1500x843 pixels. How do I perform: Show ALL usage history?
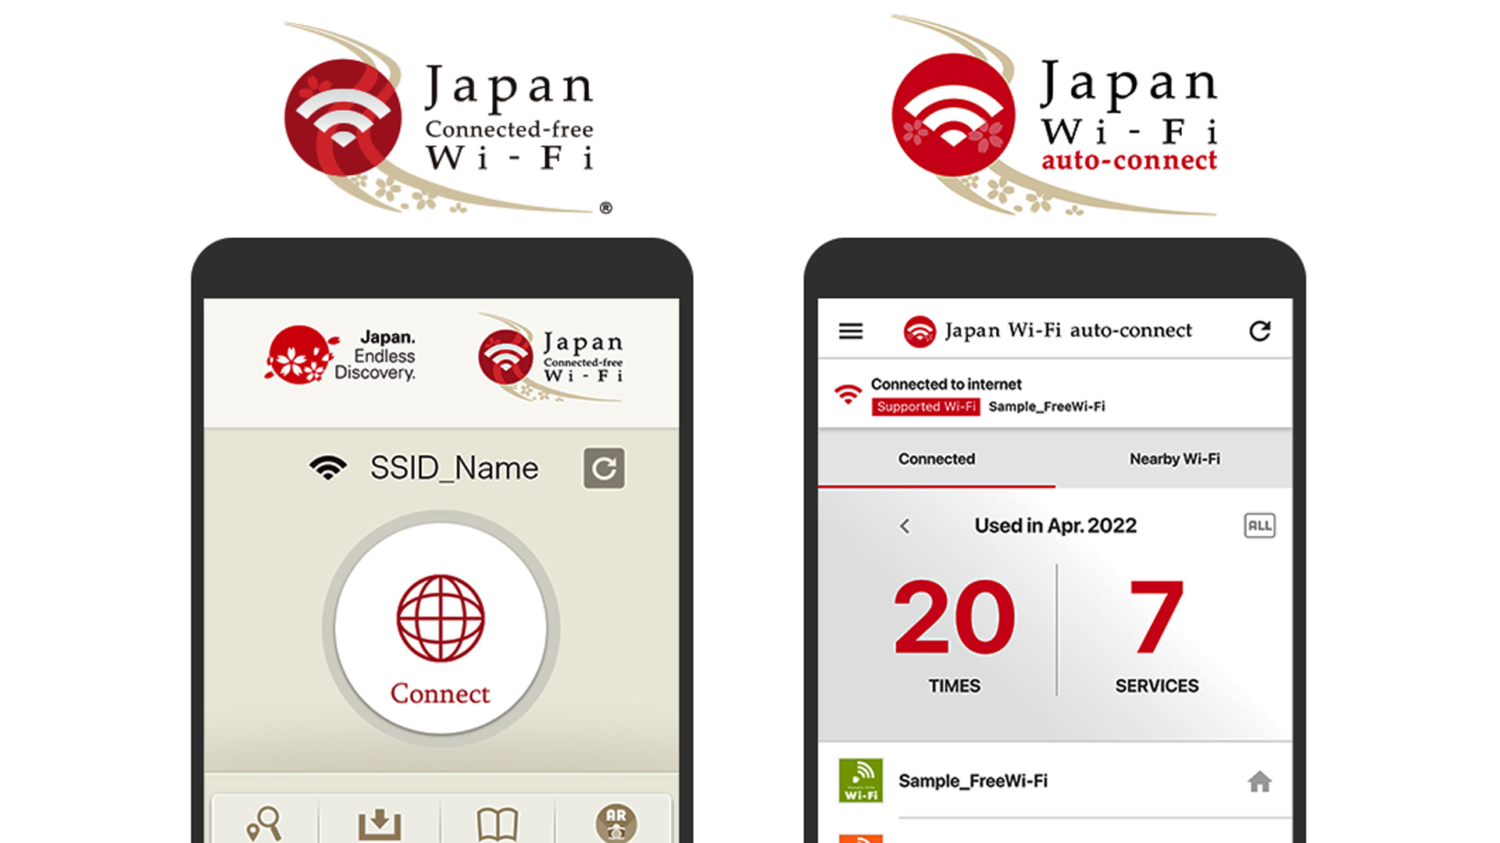pyautogui.click(x=1259, y=525)
